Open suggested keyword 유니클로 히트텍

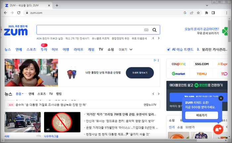(x=100, y=38)
